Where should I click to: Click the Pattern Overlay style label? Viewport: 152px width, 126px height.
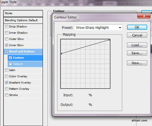[19, 89]
